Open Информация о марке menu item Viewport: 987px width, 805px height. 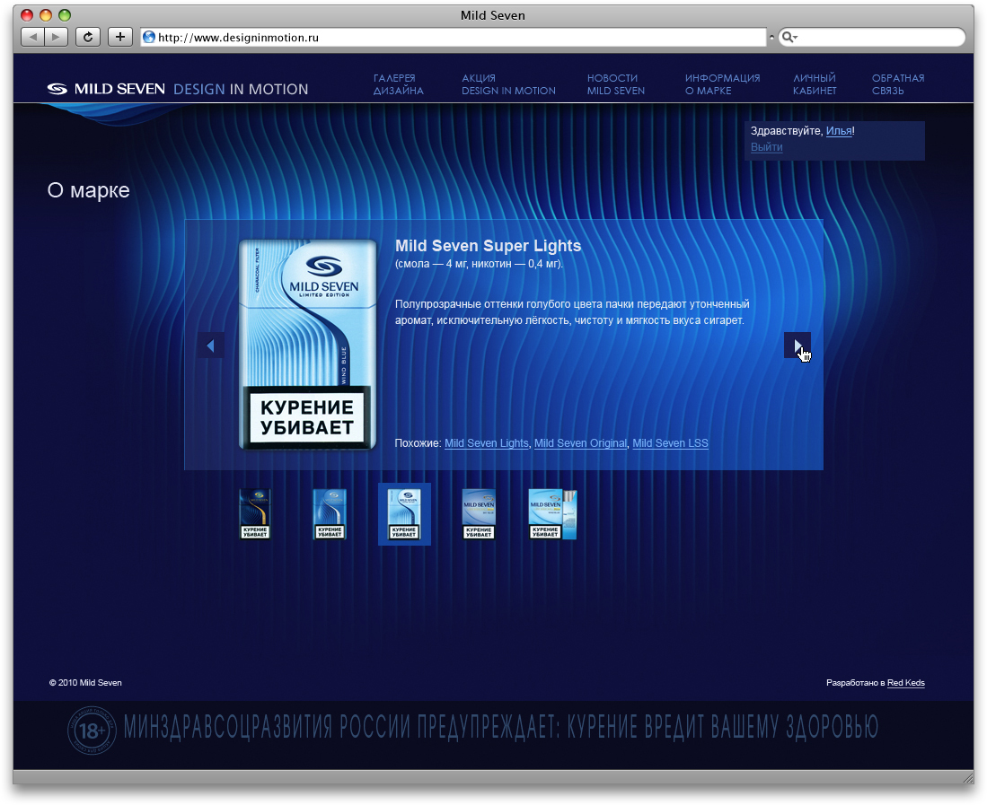click(723, 84)
